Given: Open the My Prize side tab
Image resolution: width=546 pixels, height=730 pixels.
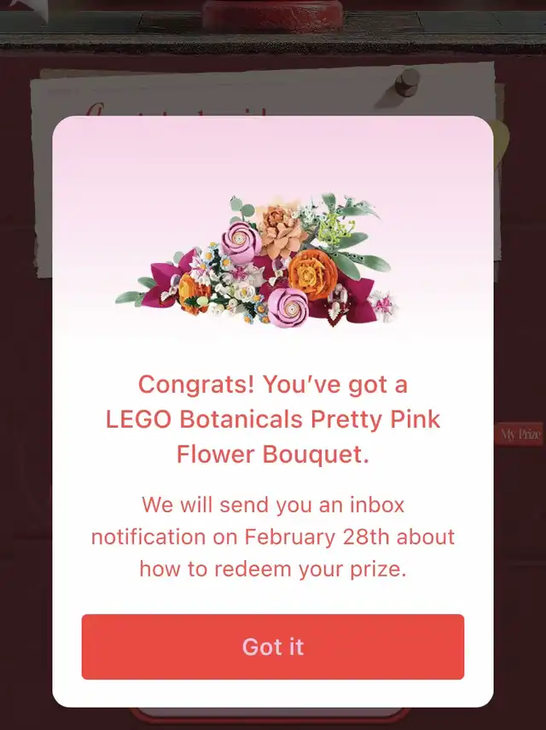Looking at the screenshot, I should click(520, 435).
